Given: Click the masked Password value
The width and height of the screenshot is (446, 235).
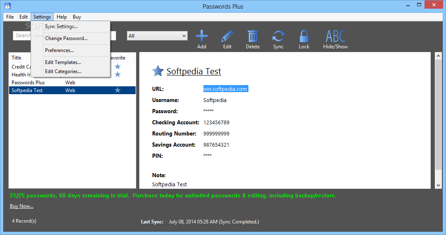Looking at the screenshot, I should pos(208,111).
